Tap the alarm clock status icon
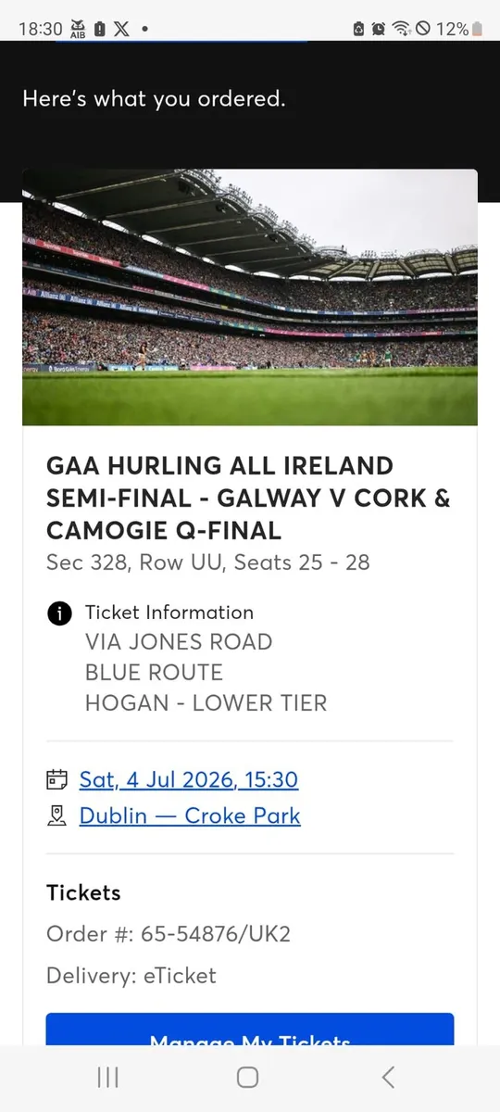This screenshot has width=500, height=1112. pos(380,29)
